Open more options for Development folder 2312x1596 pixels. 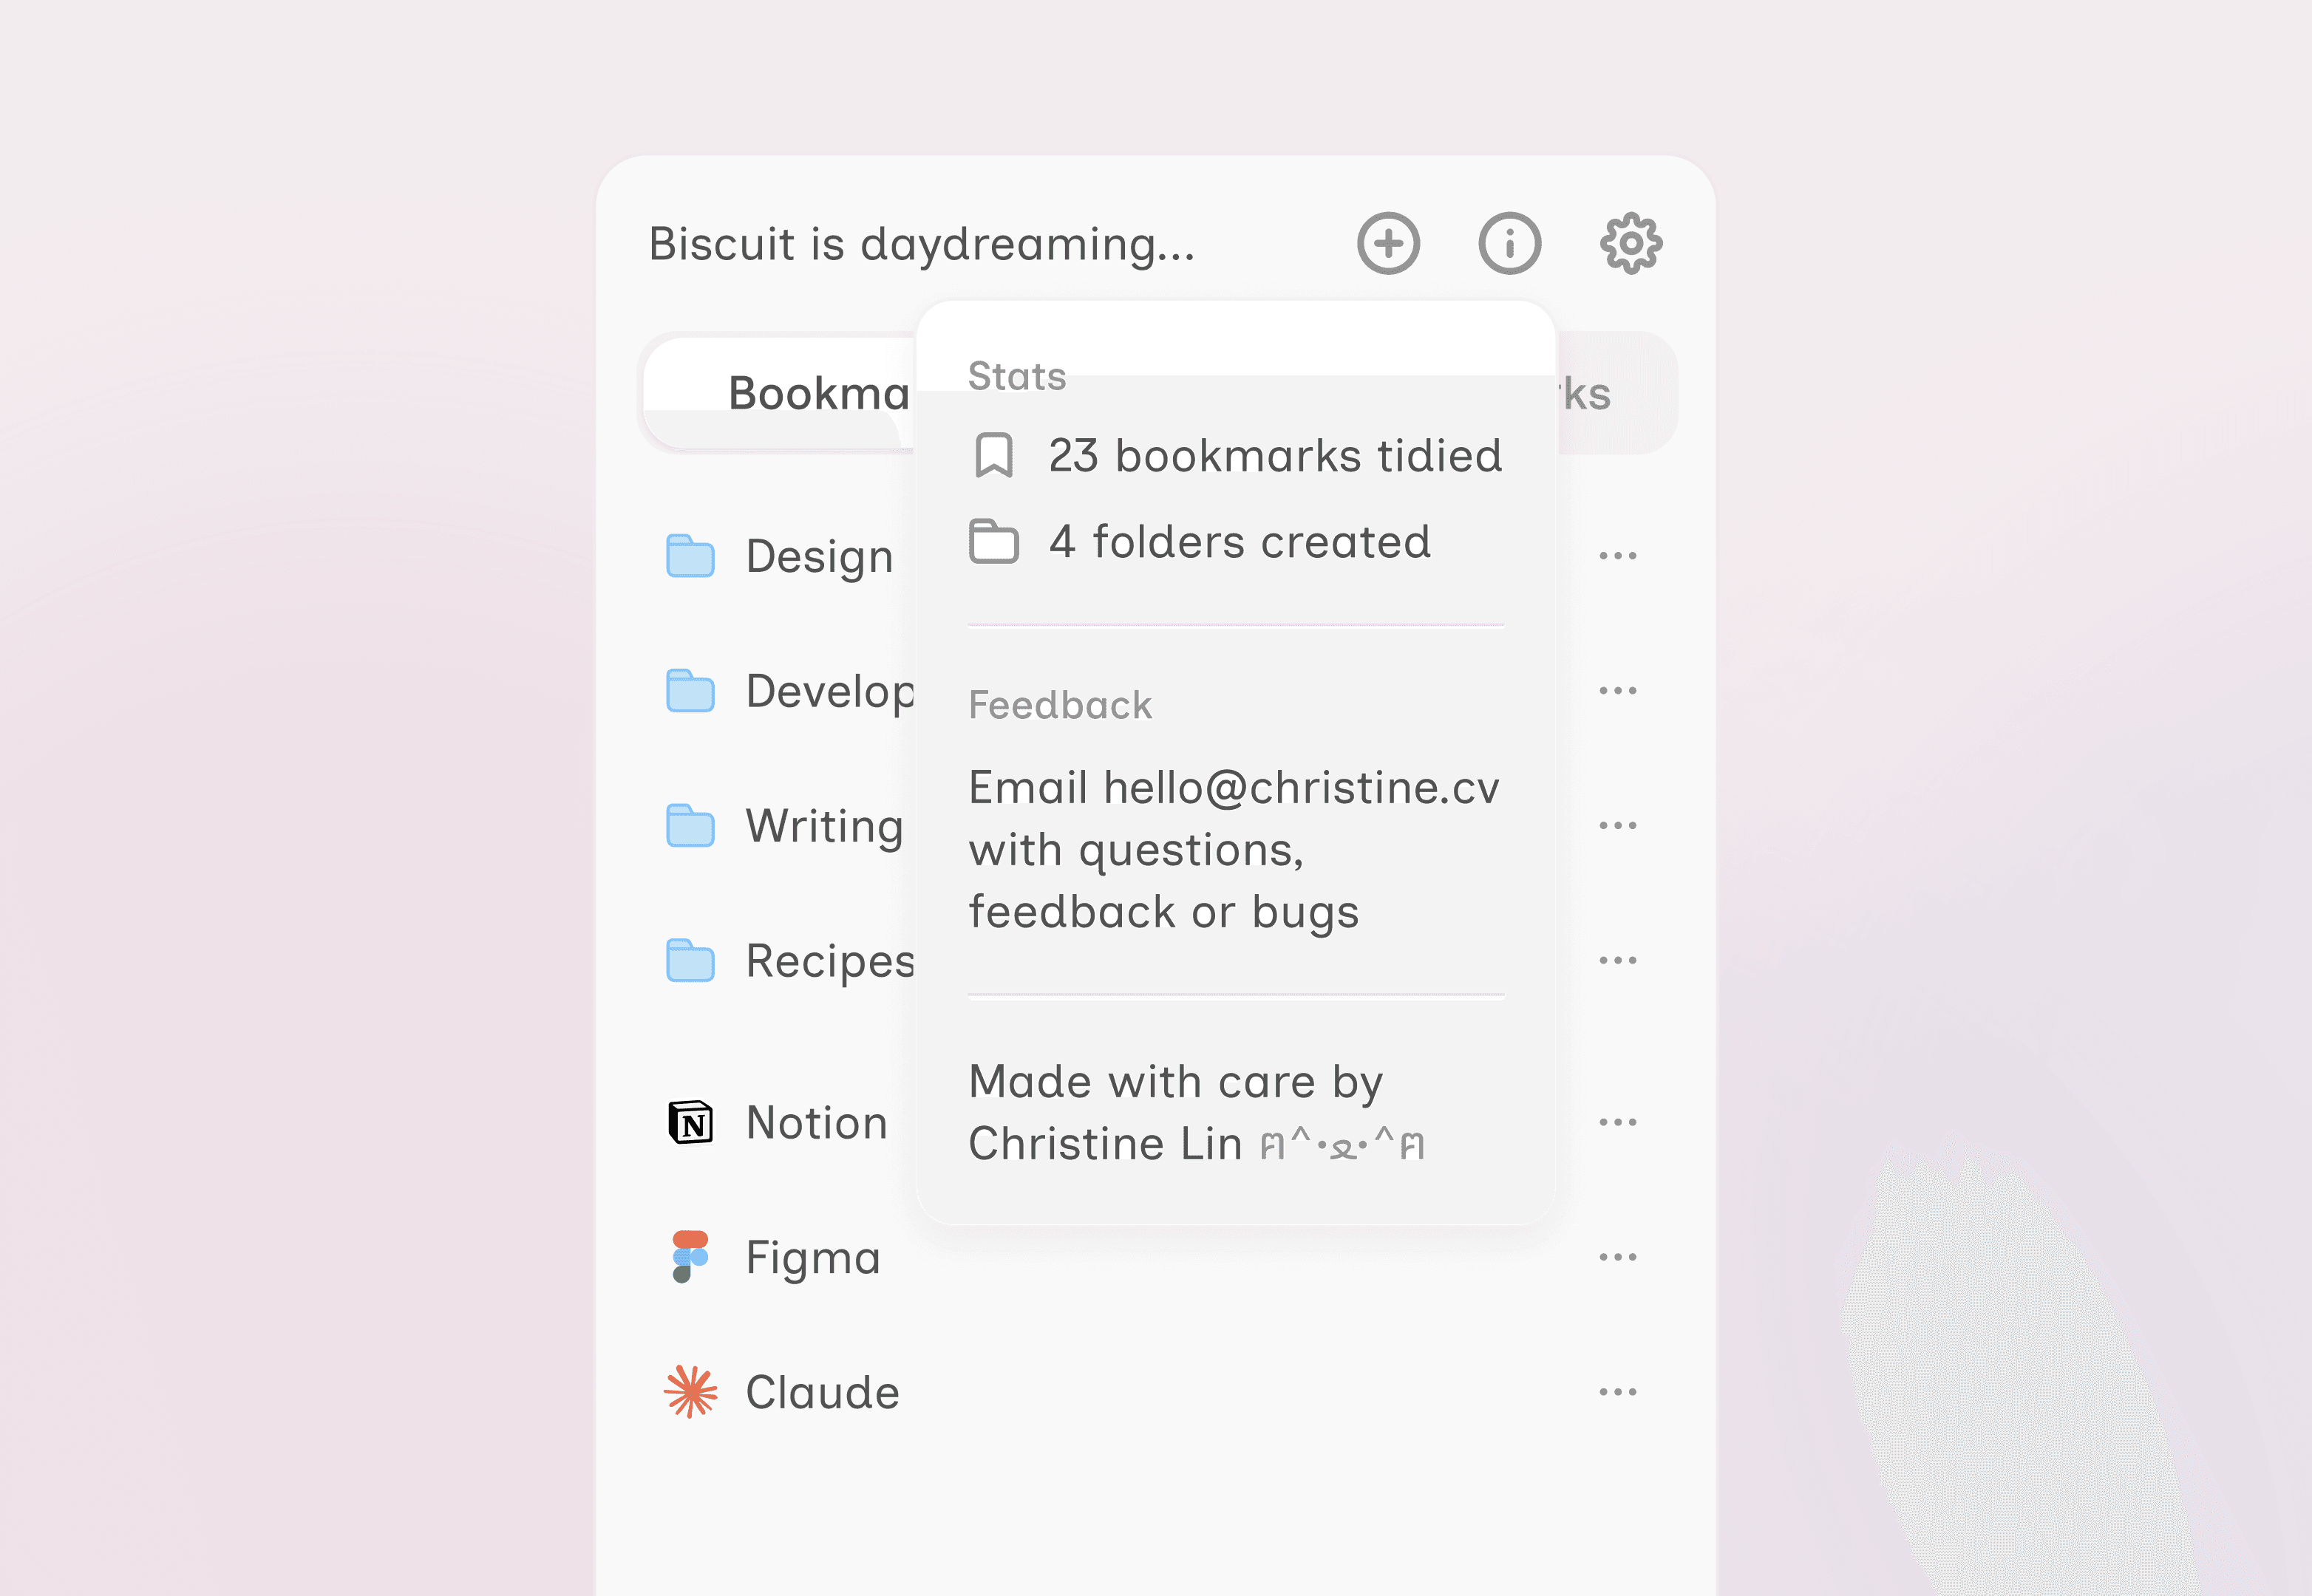click(1616, 690)
